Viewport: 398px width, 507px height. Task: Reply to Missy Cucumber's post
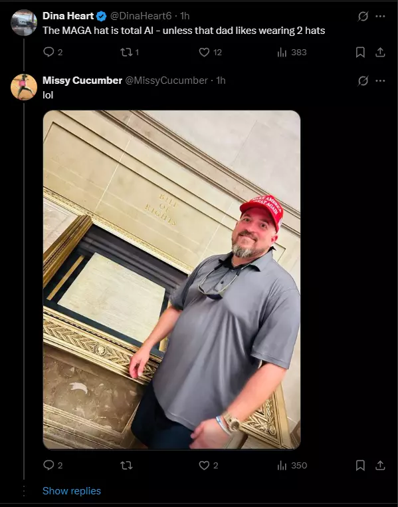click(x=53, y=465)
